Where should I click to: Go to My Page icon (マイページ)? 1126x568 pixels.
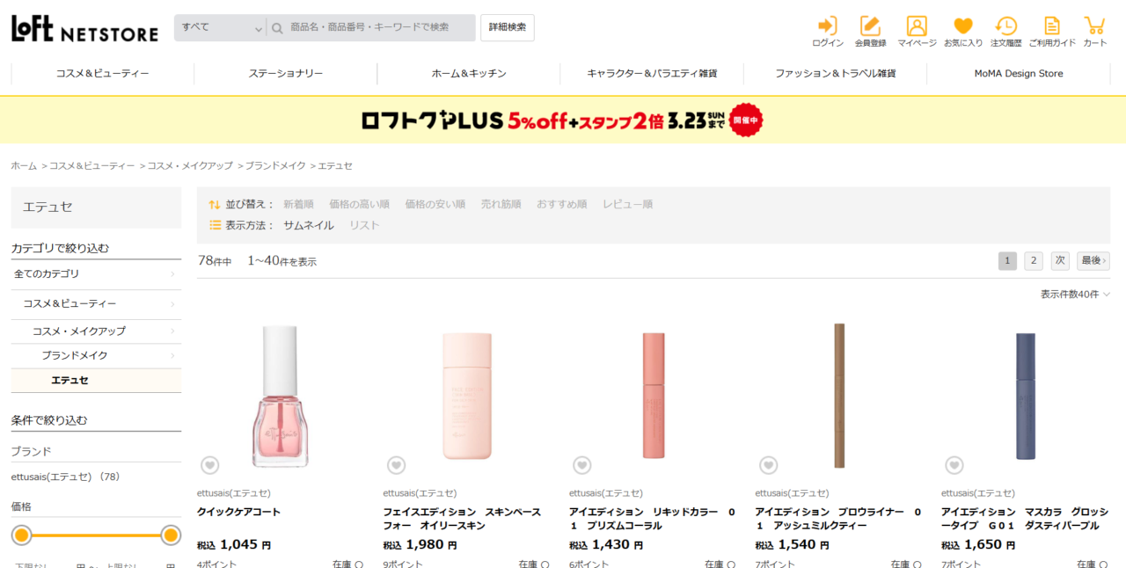(x=917, y=31)
